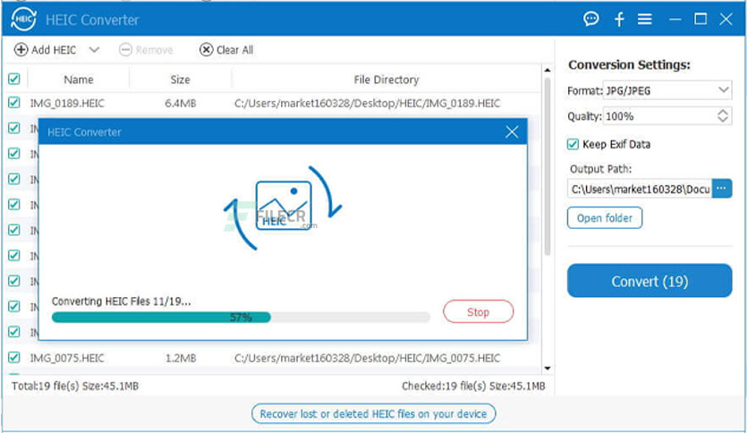The width and height of the screenshot is (748, 433).
Task: Click the file list vertical scrollbar thumb
Action: pos(548,166)
